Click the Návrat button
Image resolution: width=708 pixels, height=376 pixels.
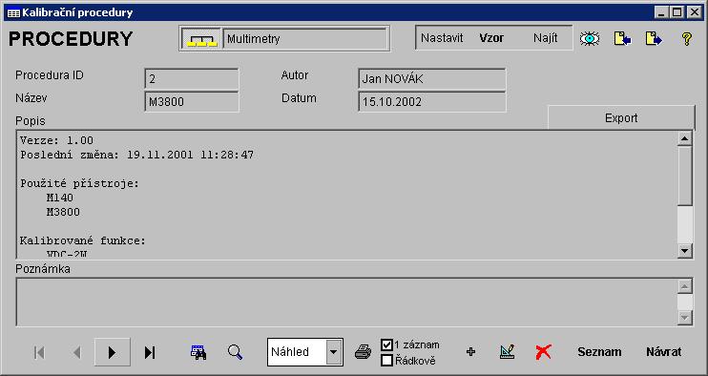click(663, 352)
